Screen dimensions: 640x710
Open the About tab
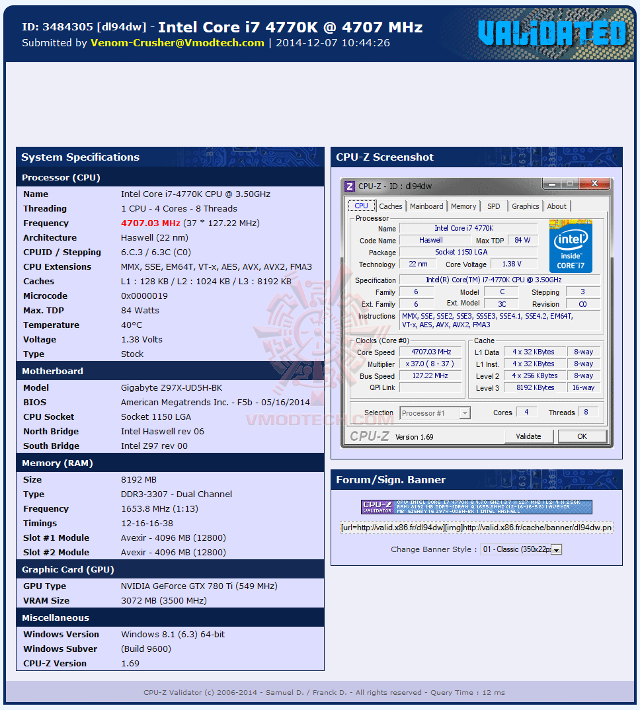click(x=557, y=206)
